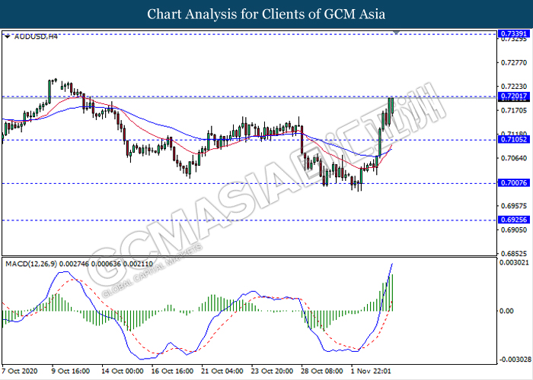Click the 0.70640 price axis value

point(514,158)
